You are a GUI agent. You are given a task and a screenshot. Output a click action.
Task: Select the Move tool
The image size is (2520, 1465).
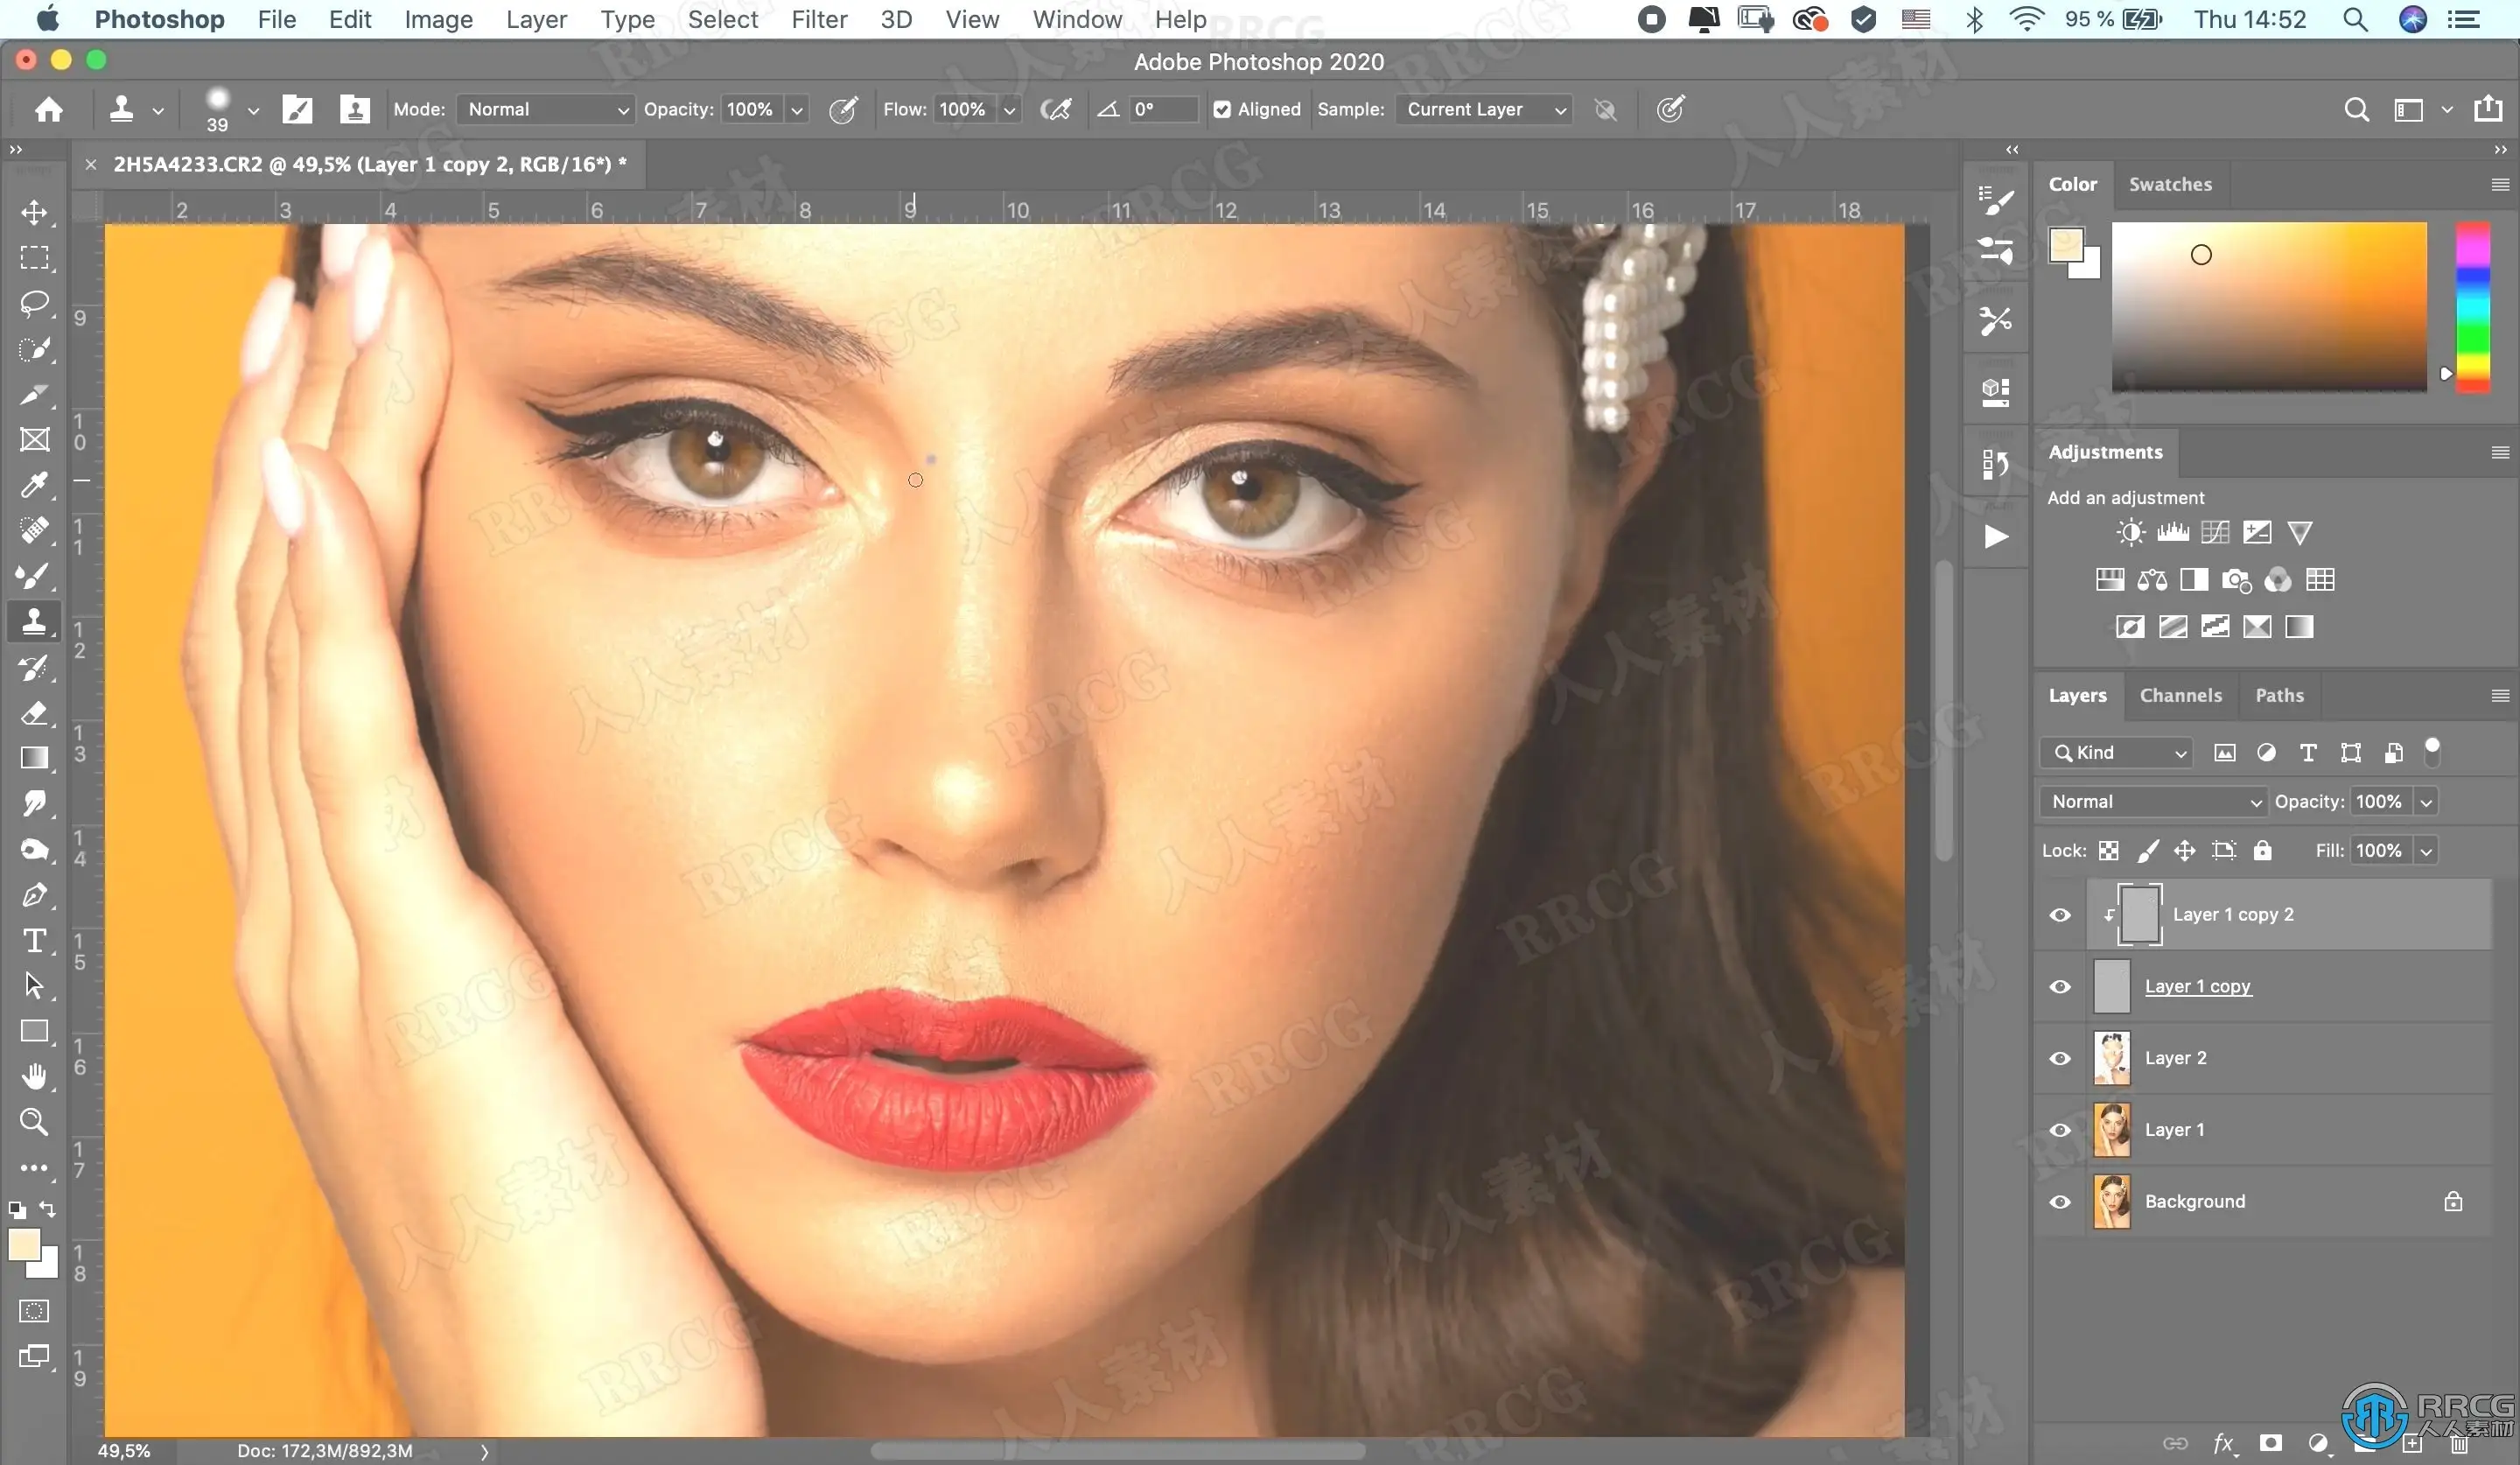point(34,213)
